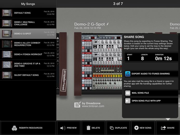Screen dimensions: 180x135
Task: Click the Demo-5 Groove It Up thumbnail
Action: [x=7, y=65]
